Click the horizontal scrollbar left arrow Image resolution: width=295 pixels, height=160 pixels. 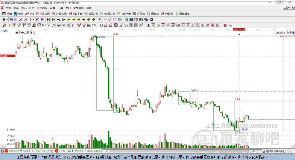tap(107, 151)
